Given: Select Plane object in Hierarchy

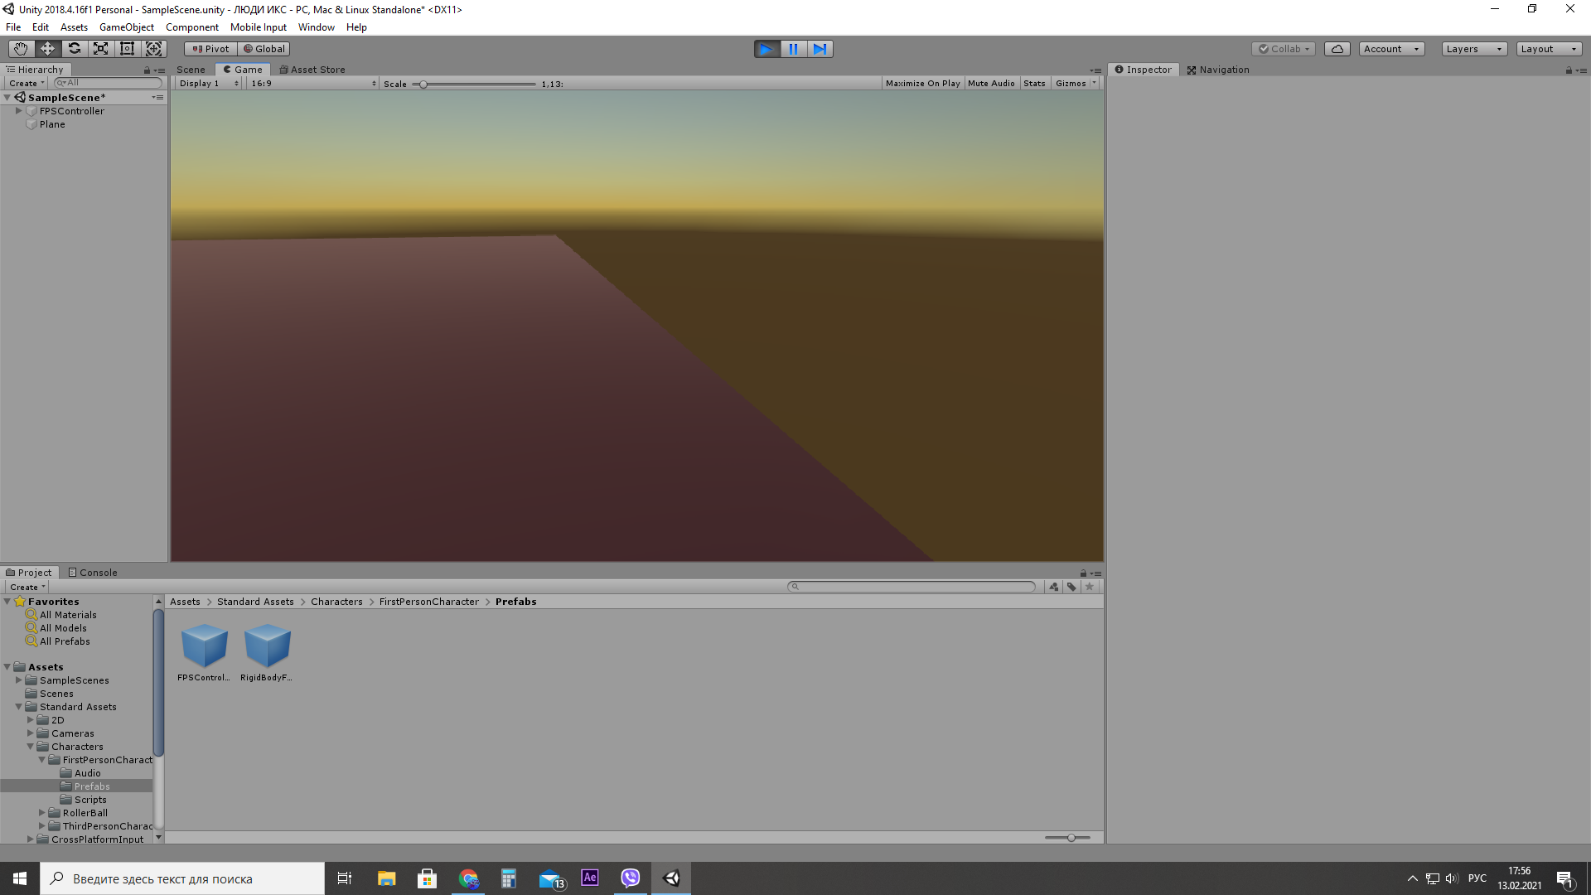Looking at the screenshot, I should point(52,124).
